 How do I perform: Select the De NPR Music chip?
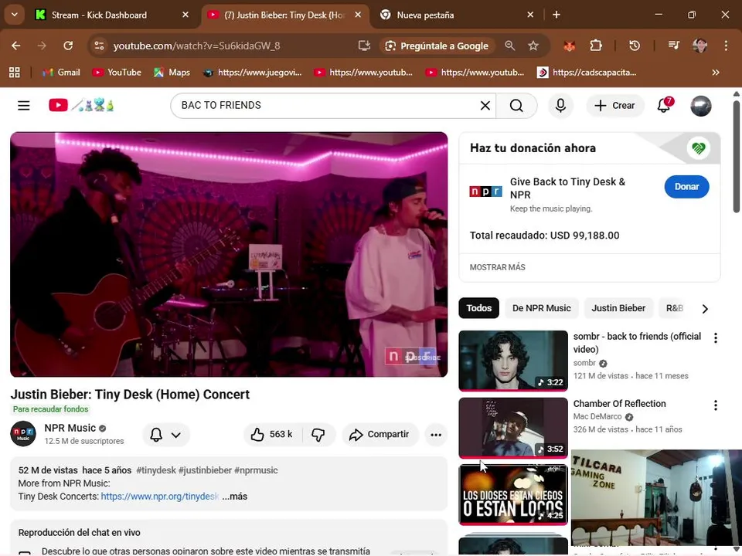(x=541, y=308)
